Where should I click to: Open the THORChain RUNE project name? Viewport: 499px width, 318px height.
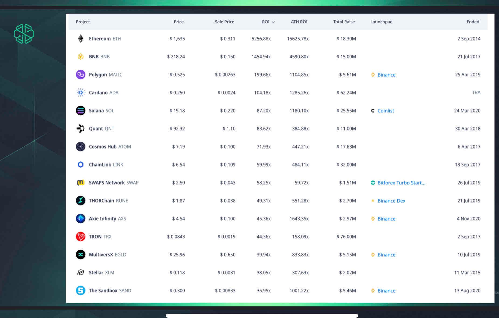click(x=109, y=200)
